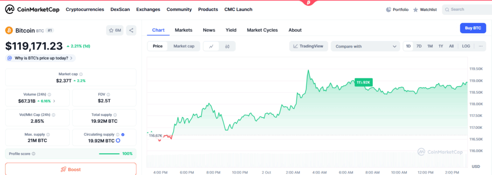Click the circulating supply ring indicator
This screenshot has height=175, width=492.
point(118,140)
